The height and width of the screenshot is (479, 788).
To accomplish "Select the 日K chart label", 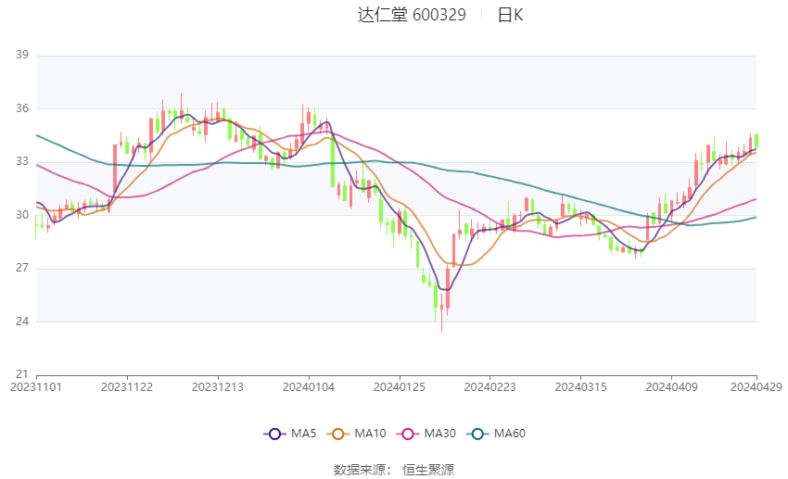I will click(x=510, y=15).
